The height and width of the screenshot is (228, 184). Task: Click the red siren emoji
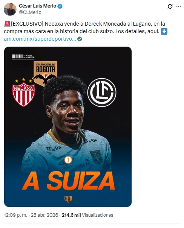pos(7,24)
